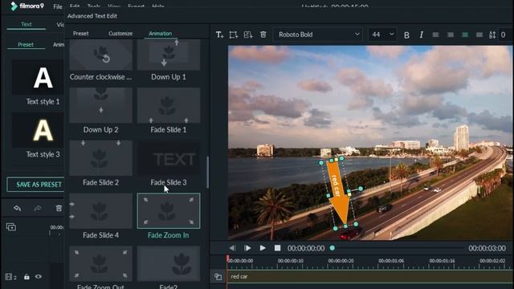The image size is (514, 289).
Task: Align text to the right
Action: (451, 35)
